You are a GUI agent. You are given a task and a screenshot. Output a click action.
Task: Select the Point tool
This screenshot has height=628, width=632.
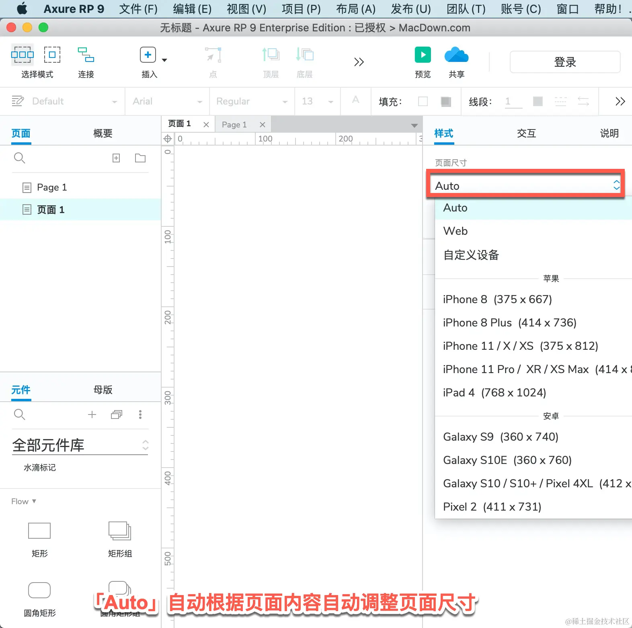[x=213, y=55]
